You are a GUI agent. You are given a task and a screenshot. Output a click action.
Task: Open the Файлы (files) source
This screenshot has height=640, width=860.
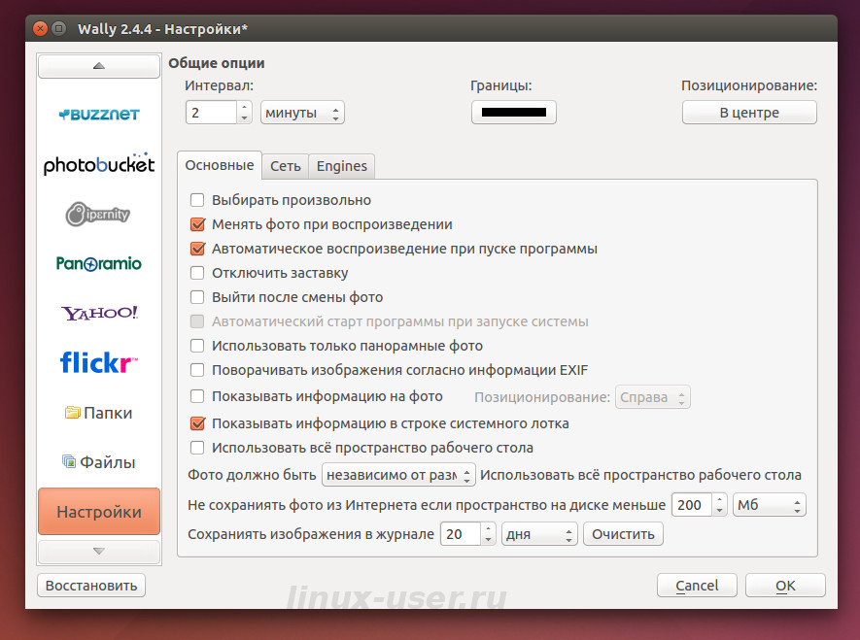tap(98, 461)
